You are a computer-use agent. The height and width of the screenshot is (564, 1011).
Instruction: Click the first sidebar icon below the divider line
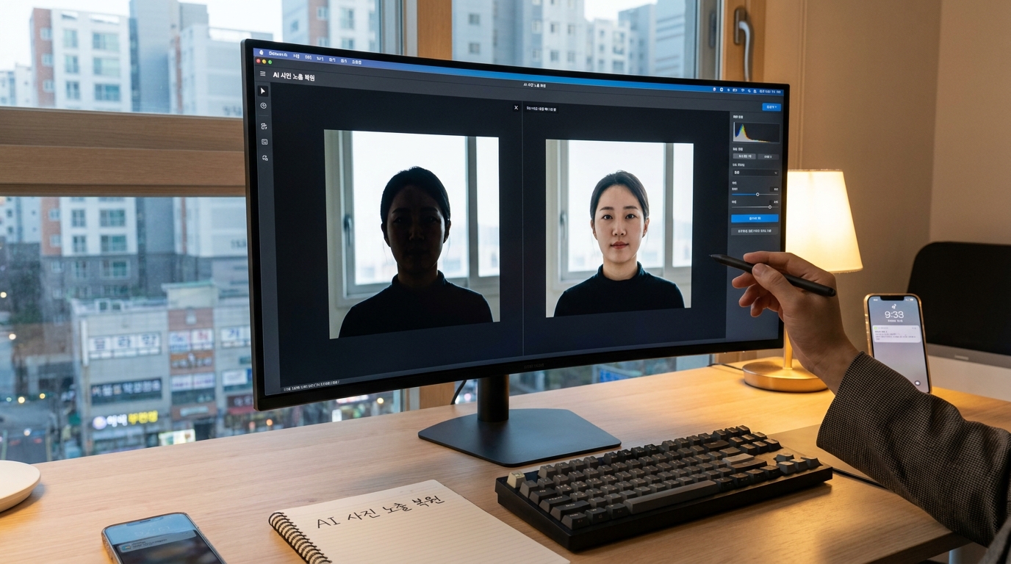[264, 126]
